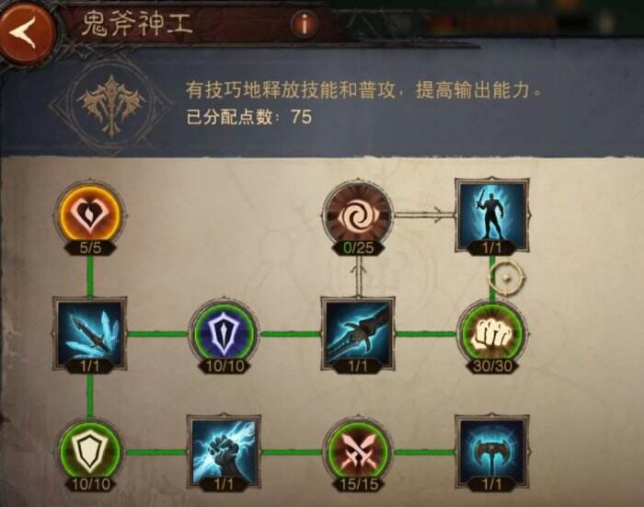Open the glowing swordsman skill node
The width and height of the screenshot is (644, 507).
(x=492, y=213)
